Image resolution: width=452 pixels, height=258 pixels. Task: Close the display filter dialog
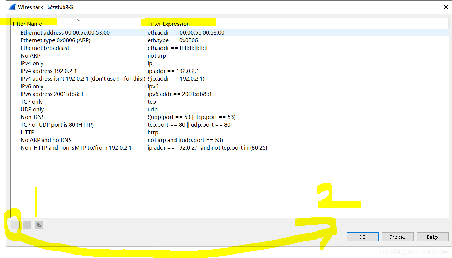446,7
